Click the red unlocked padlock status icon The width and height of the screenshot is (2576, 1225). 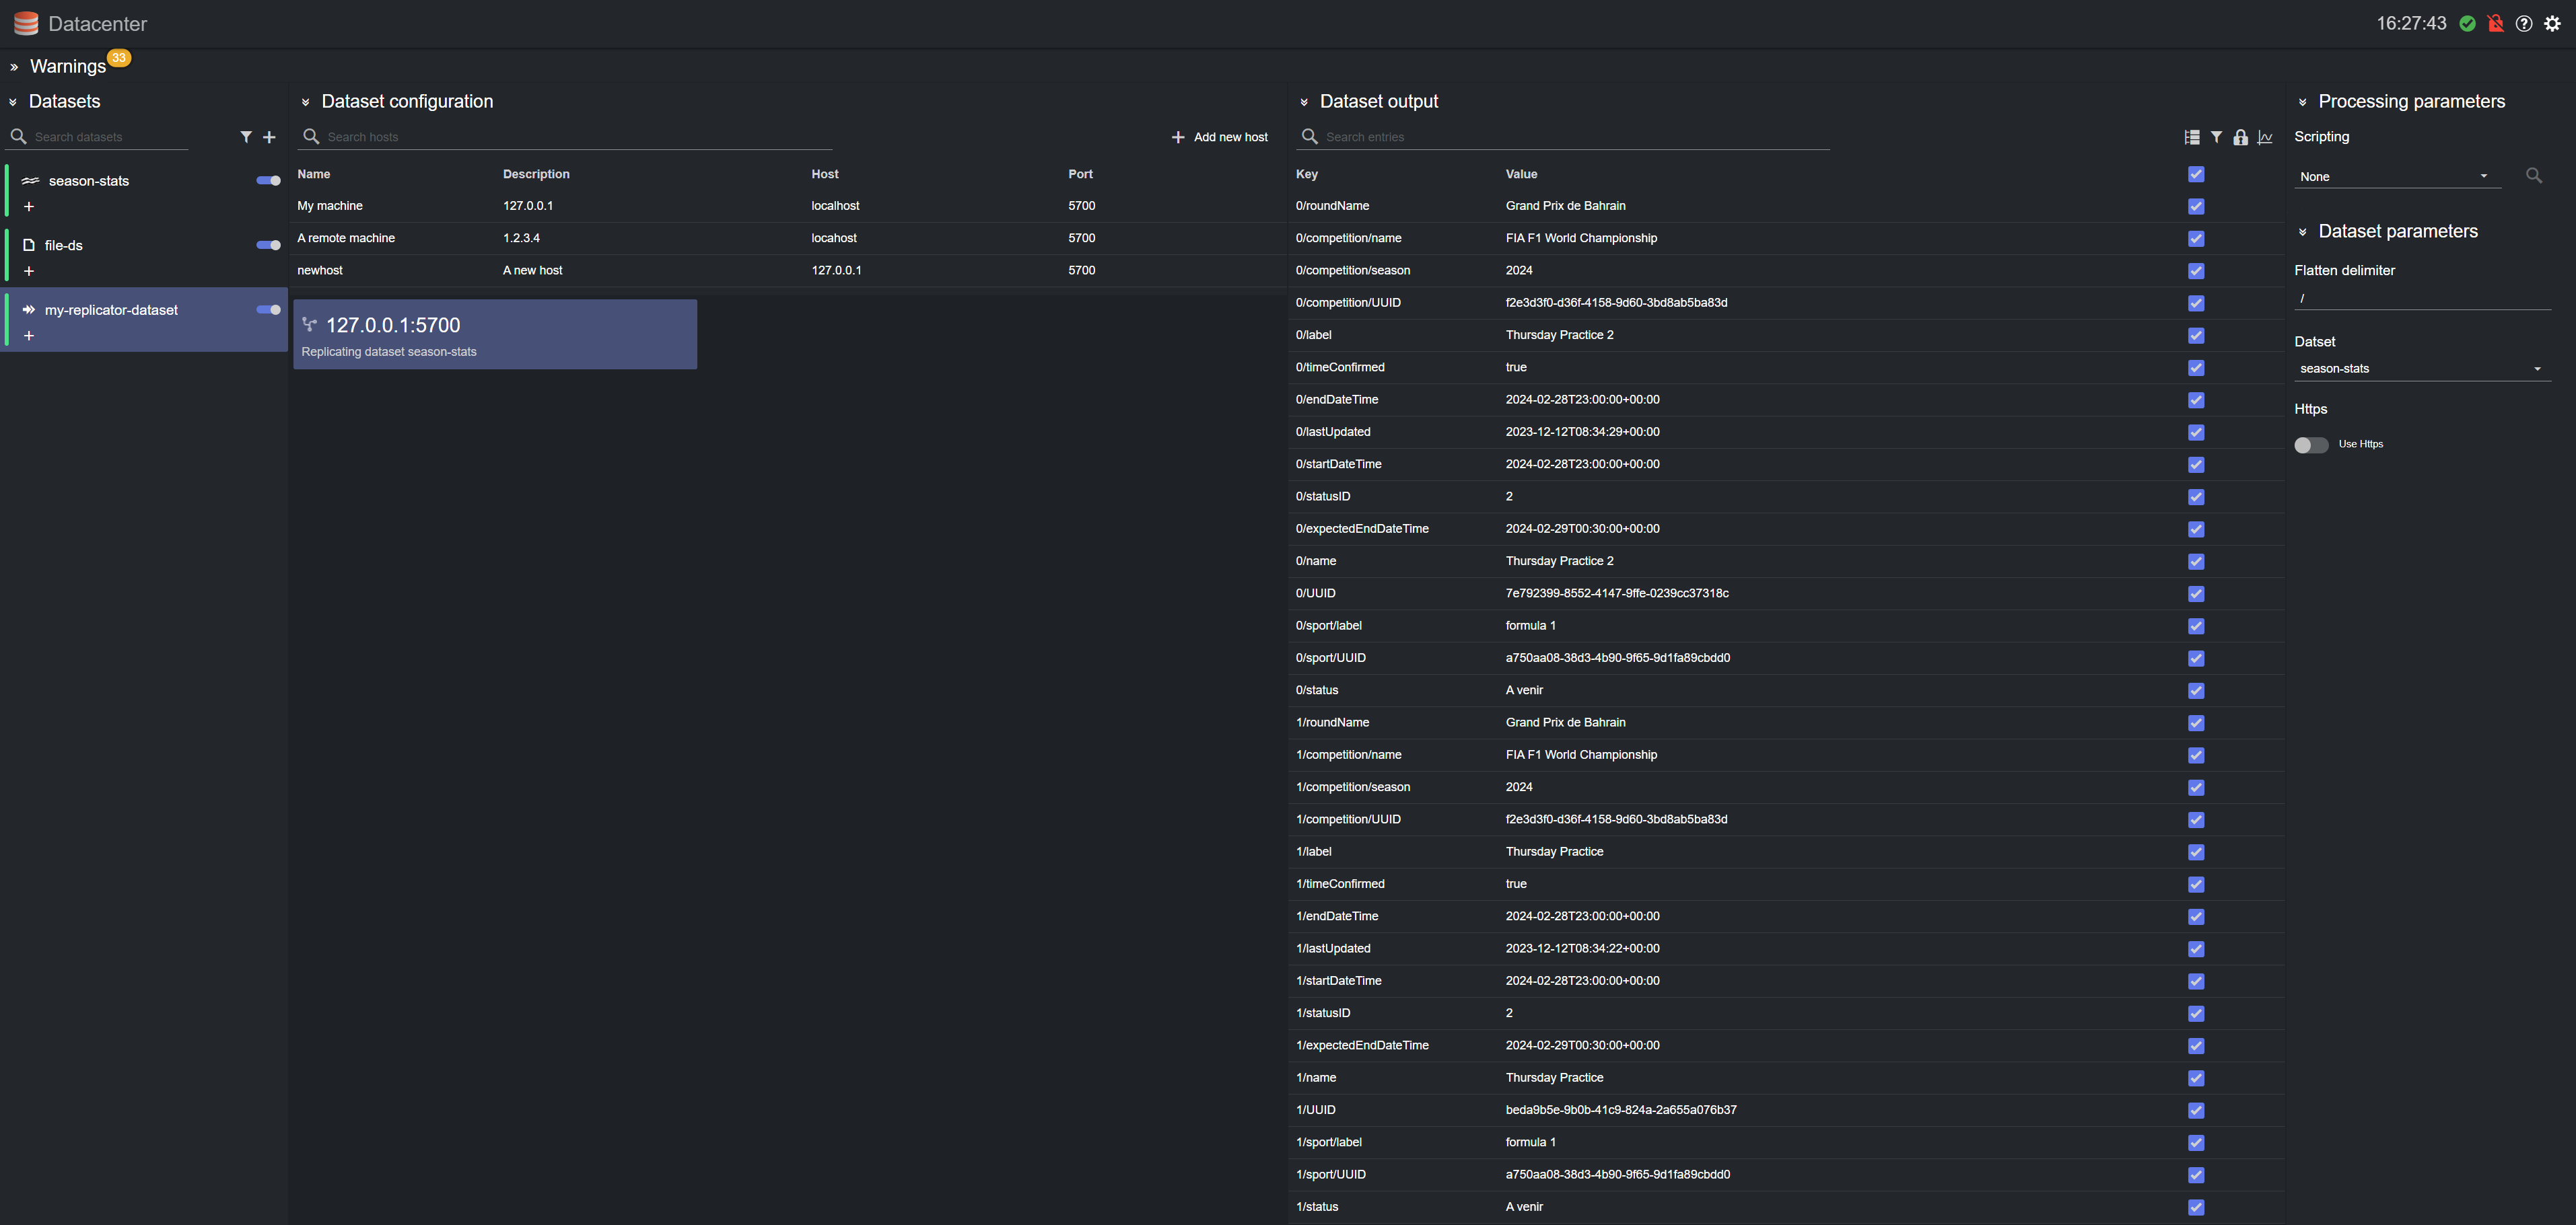click(2495, 24)
